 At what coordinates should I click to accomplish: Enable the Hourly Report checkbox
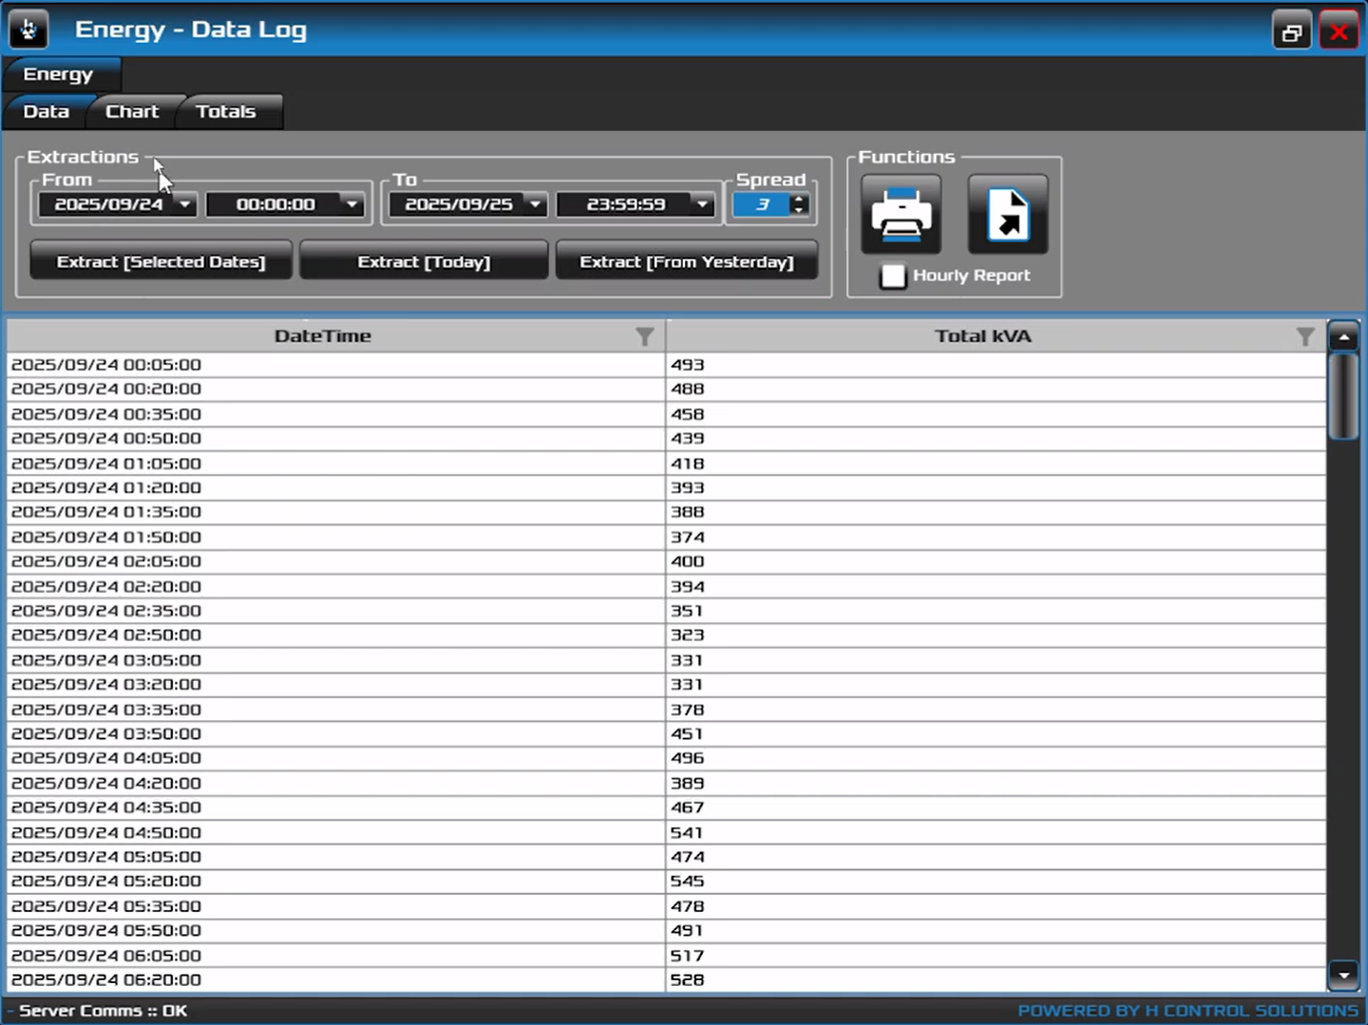coord(892,276)
